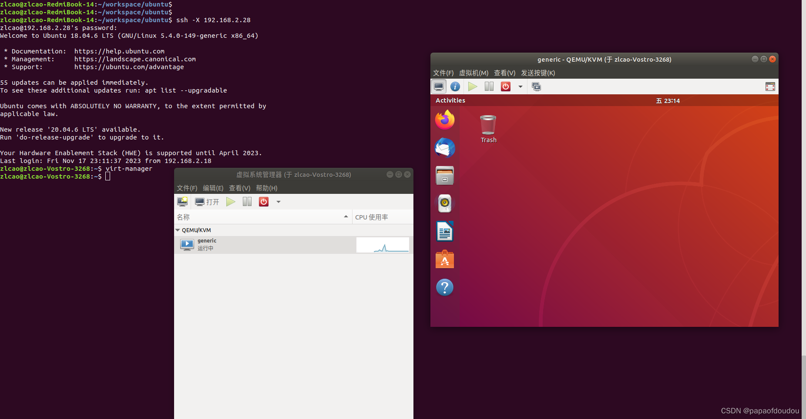Open Ubuntu Software from the guest dock

(x=445, y=259)
